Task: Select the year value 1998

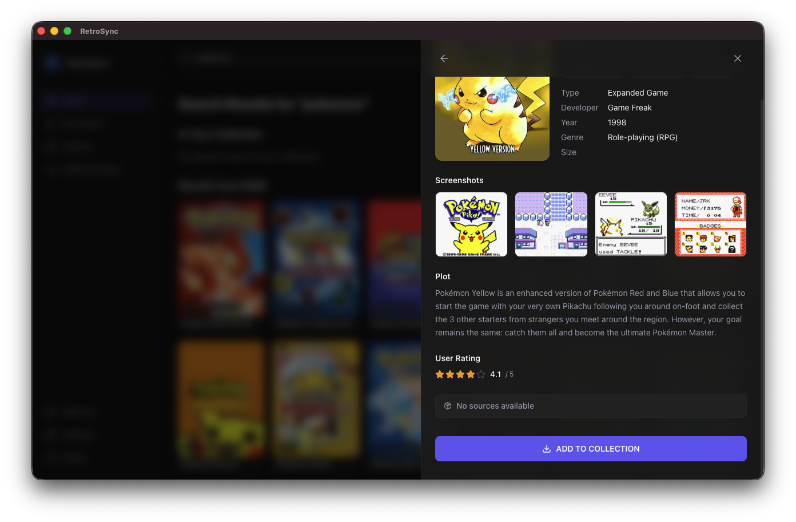Action: pos(617,122)
